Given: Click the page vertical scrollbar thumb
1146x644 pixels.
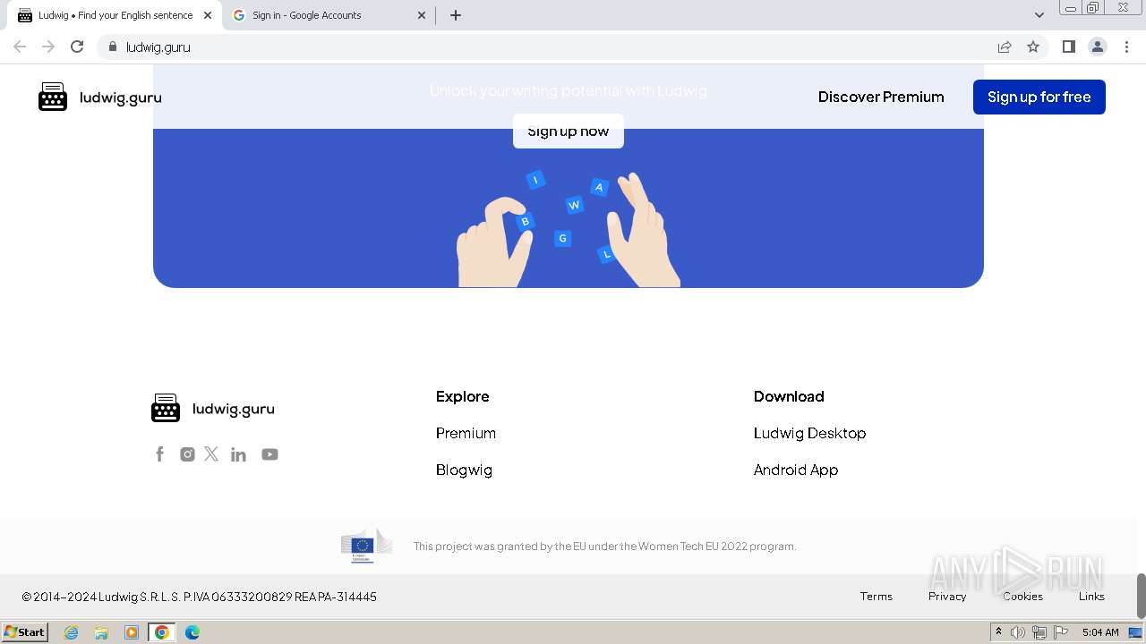Looking at the screenshot, I should [x=1141, y=596].
